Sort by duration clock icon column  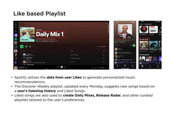click(104, 51)
